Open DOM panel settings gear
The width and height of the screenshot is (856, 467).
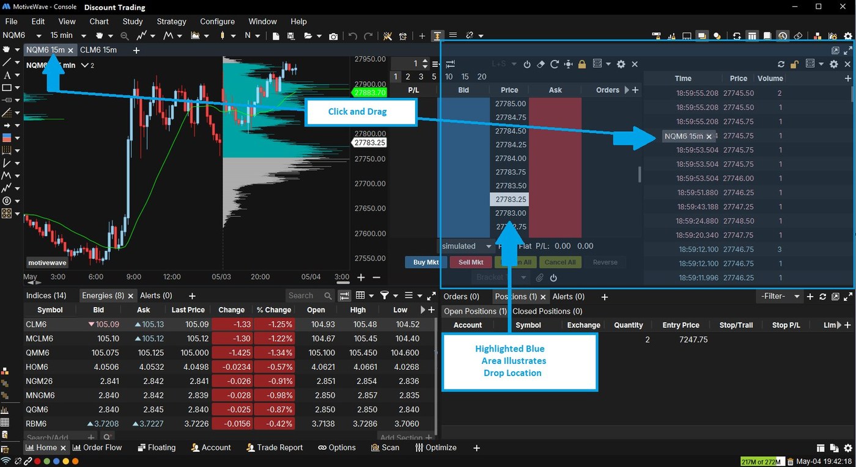[621, 64]
